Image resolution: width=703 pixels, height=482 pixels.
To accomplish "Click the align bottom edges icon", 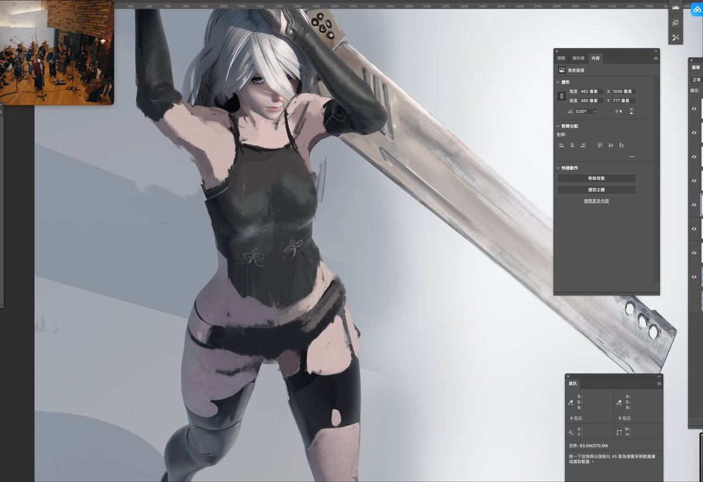I will pyautogui.click(x=621, y=145).
